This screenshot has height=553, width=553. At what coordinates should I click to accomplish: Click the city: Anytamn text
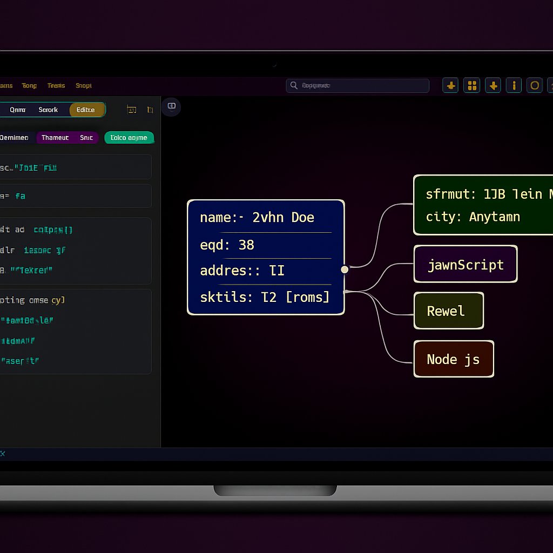(x=473, y=217)
